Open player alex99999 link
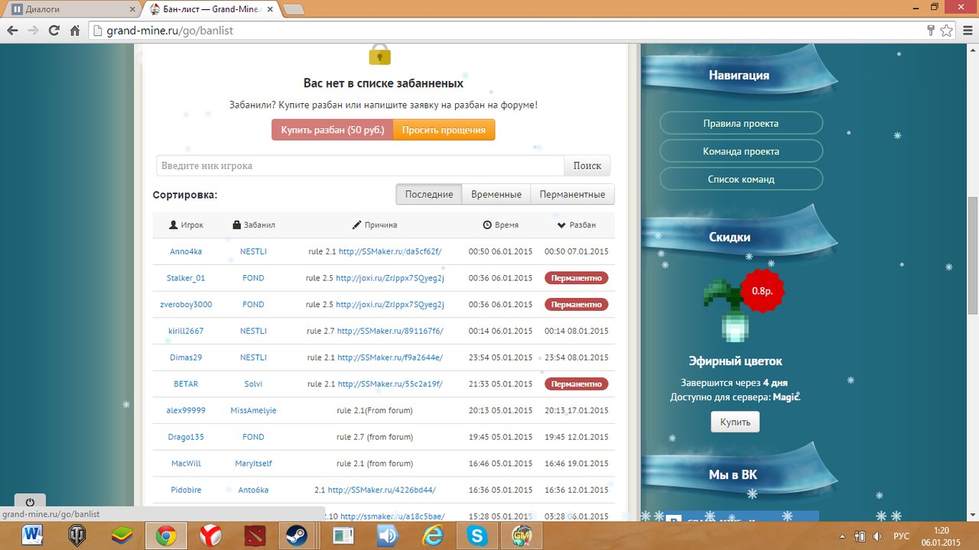This screenshot has height=550, width=979. click(x=186, y=410)
